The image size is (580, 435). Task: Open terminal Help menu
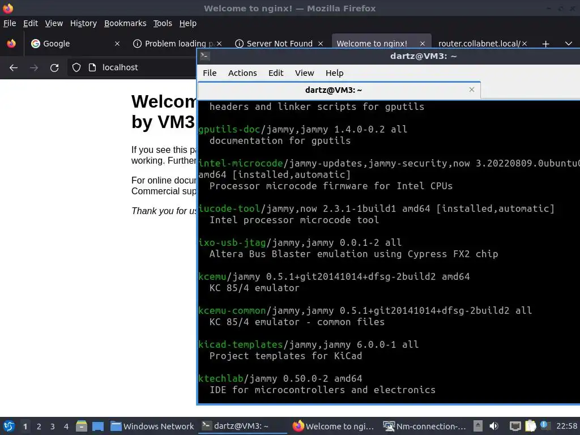pos(334,73)
